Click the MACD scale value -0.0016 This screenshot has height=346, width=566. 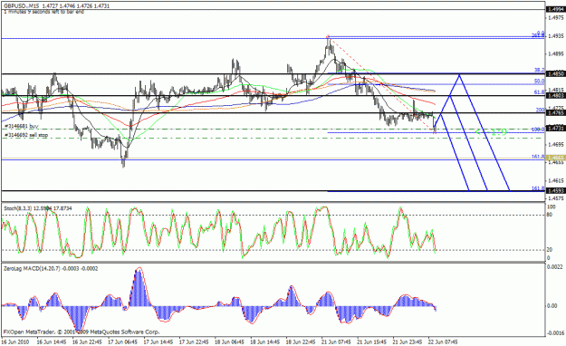pos(555,333)
